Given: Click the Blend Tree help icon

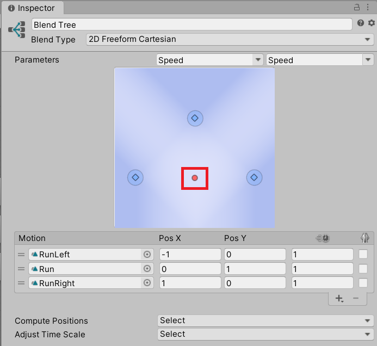Looking at the screenshot, I should pos(360,23).
